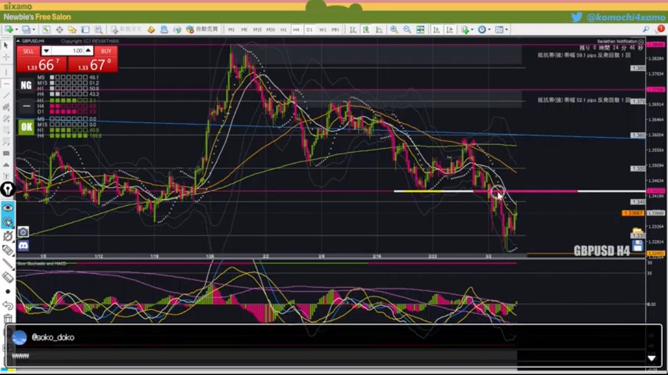Focus the lot volume field showing 1.00

67,51
